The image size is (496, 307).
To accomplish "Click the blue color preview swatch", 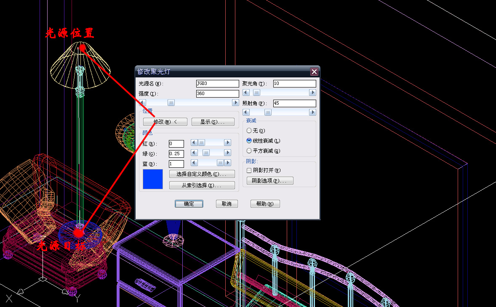I will (153, 179).
